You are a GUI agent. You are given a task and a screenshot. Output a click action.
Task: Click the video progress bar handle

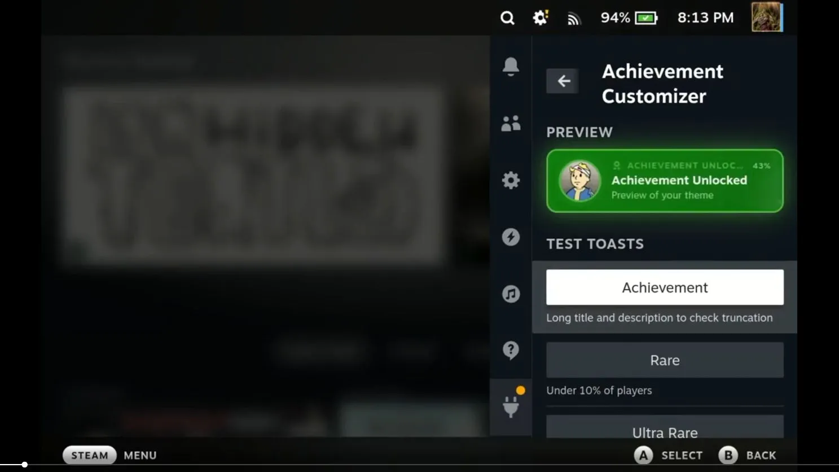(x=24, y=465)
